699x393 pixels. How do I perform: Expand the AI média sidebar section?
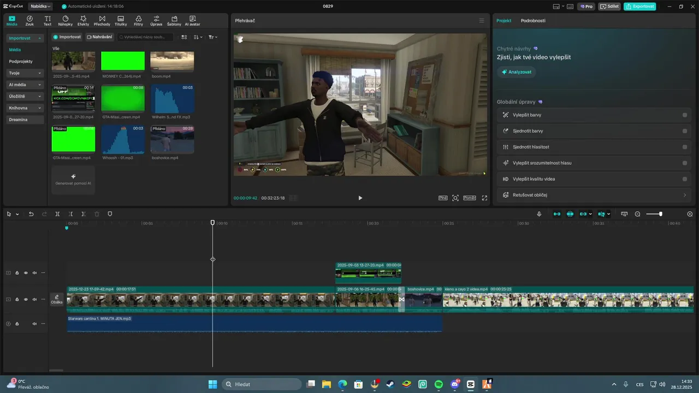click(x=25, y=85)
